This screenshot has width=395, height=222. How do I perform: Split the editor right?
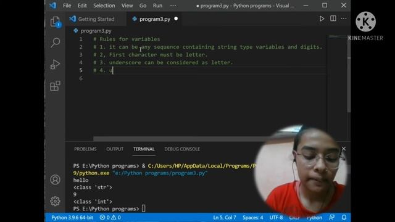[x=333, y=18]
